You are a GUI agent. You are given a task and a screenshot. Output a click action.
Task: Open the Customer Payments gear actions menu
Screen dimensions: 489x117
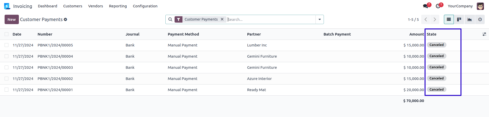[65, 20]
